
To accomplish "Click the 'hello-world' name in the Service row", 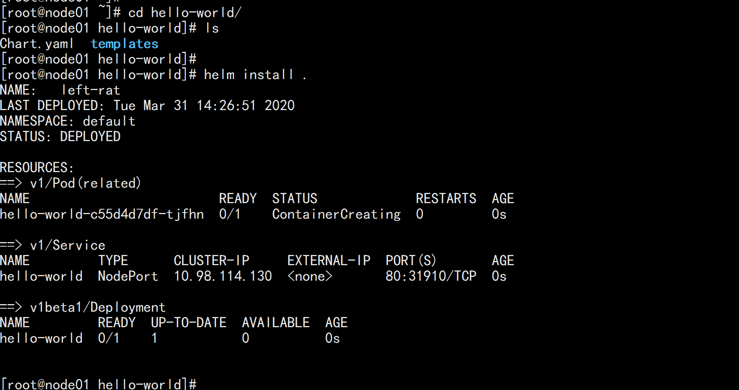I will pyautogui.click(x=41, y=276).
